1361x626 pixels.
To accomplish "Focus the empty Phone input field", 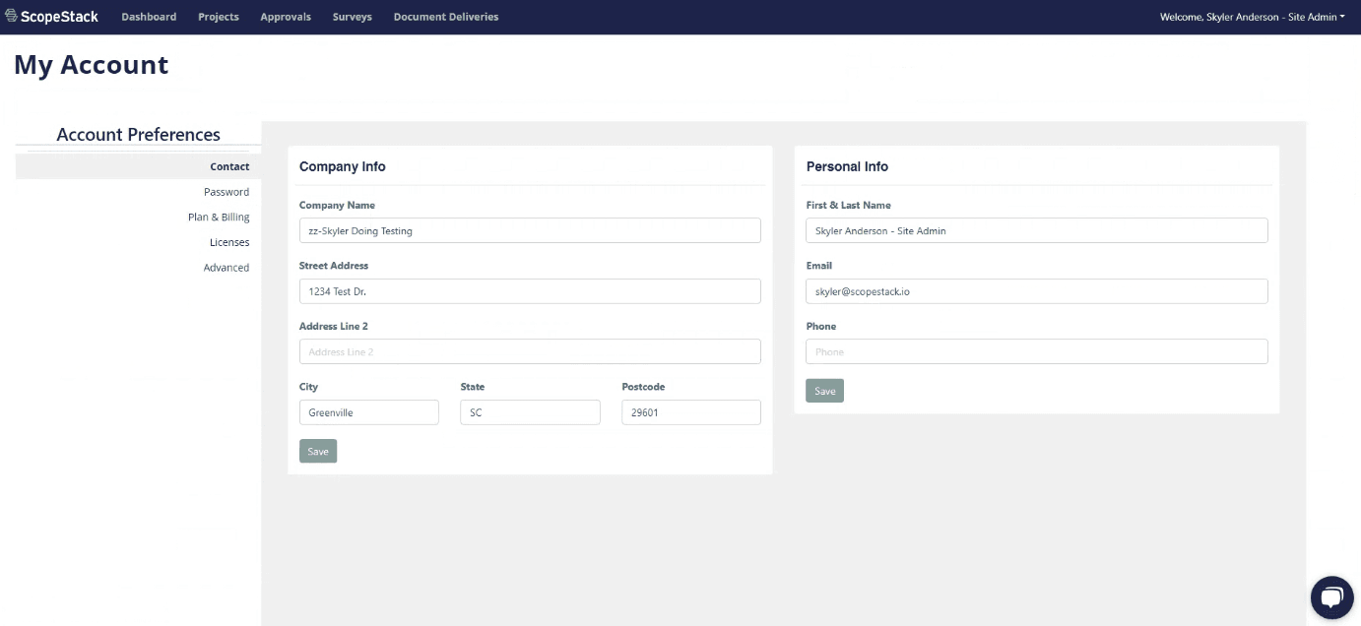I will (1037, 351).
